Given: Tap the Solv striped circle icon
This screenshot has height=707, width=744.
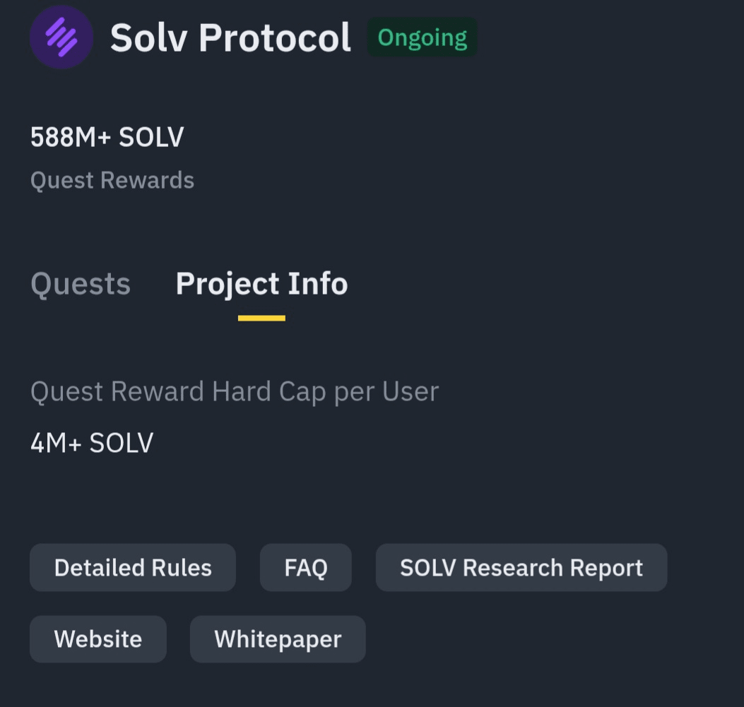Looking at the screenshot, I should point(61,37).
